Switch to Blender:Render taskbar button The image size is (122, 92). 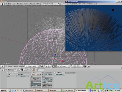(82, 90)
